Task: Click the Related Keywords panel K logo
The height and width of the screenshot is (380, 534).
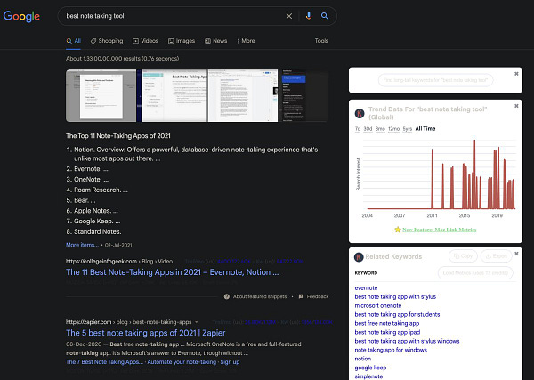Action: point(359,256)
